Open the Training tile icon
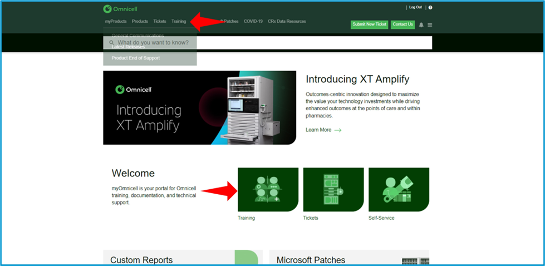 pos(268,190)
